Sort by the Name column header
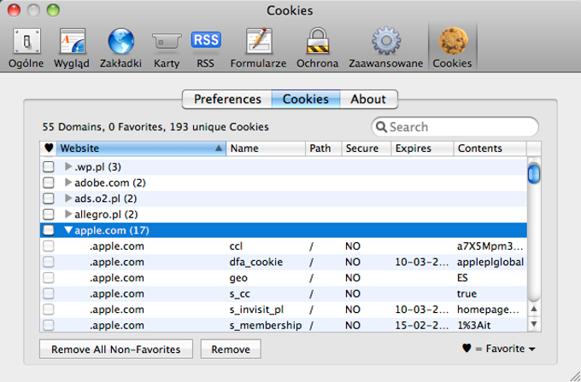Image resolution: width=581 pixels, height=382 pixels. tap(266, 148)
